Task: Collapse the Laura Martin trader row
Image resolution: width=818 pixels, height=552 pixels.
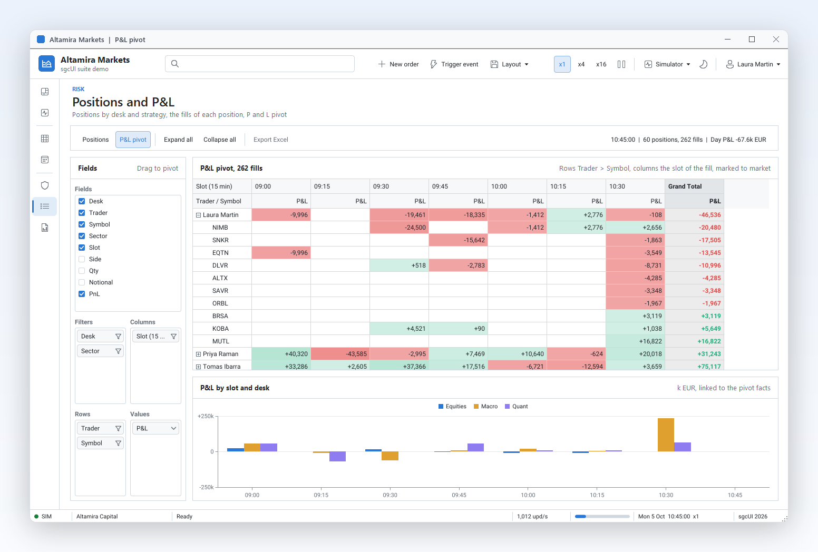Action: click(199, 215)
